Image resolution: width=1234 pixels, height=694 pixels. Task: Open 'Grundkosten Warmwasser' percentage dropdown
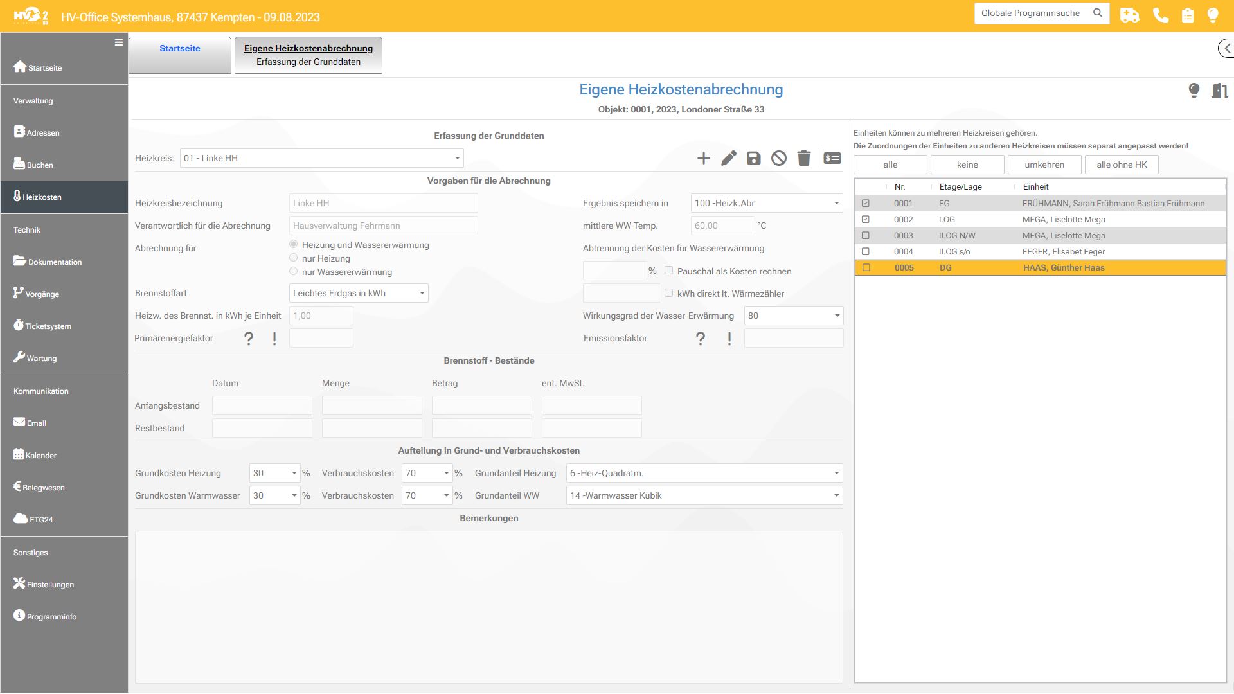(275, 495)
